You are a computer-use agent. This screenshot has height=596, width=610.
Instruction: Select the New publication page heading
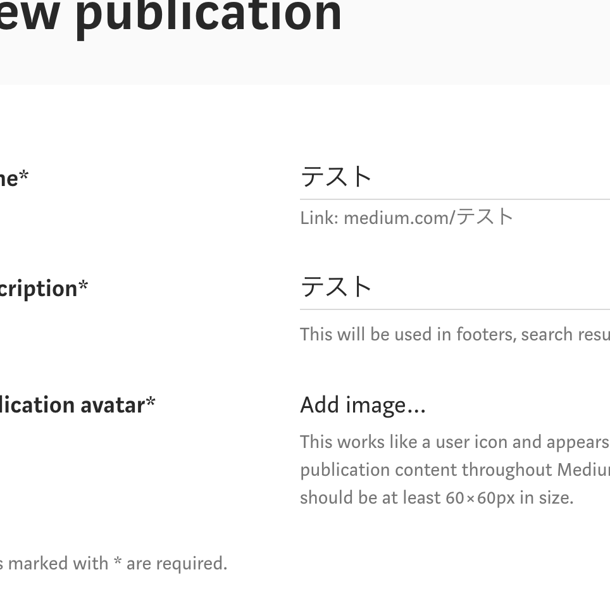[170, 16]
